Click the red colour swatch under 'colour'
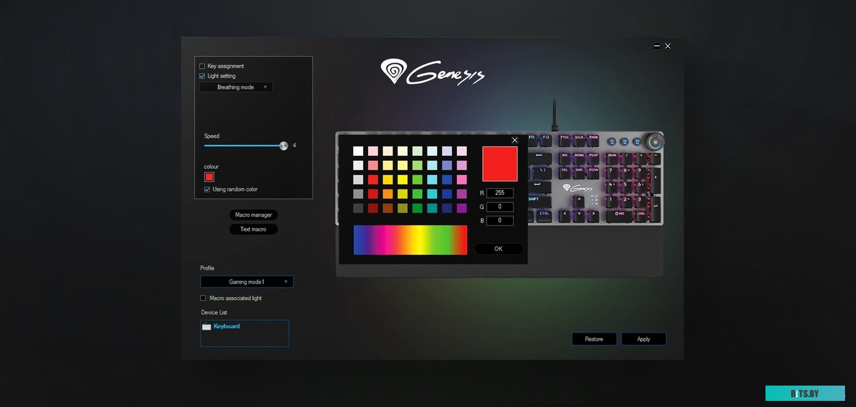 [x=209, y=177]
